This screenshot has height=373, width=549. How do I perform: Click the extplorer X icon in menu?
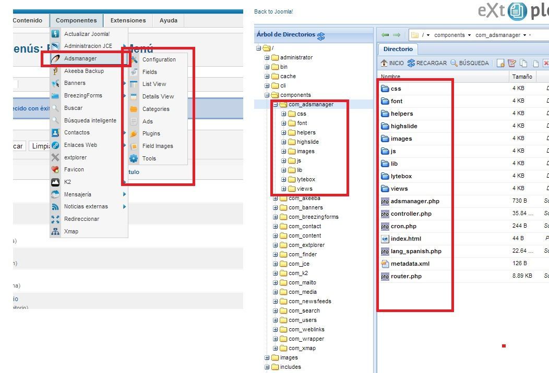coord(55,157)
